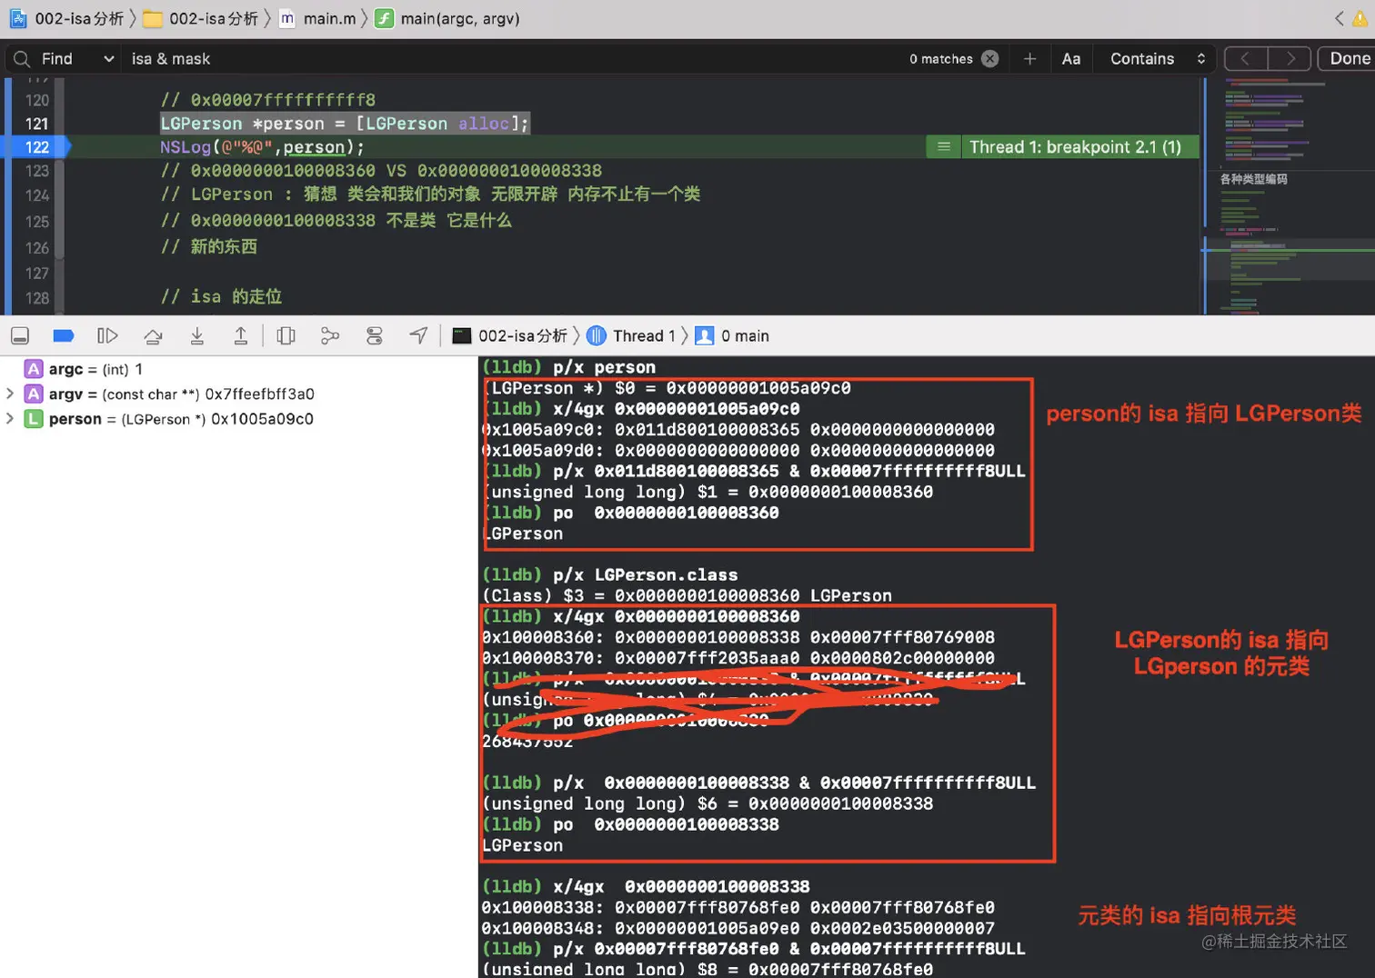This screenshot has width=1375, height=978.
Task: Click the search field containing isa & mask
Action: [x=509, y=58]
